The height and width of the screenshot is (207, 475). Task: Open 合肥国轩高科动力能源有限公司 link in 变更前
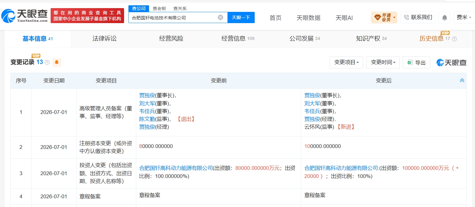[x=176, y=168]
